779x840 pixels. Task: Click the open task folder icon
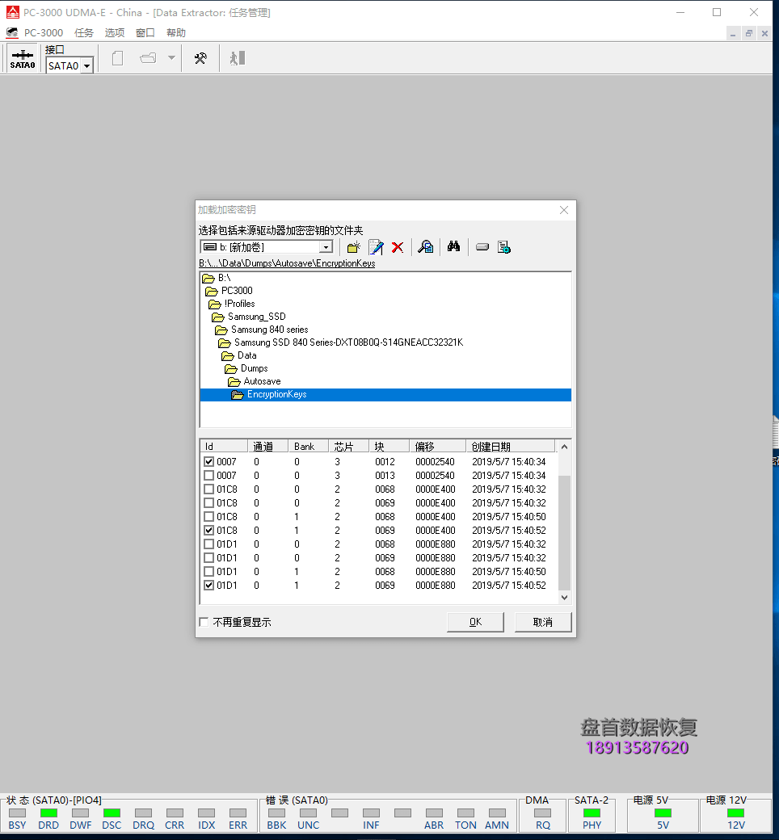pos(148,58)
